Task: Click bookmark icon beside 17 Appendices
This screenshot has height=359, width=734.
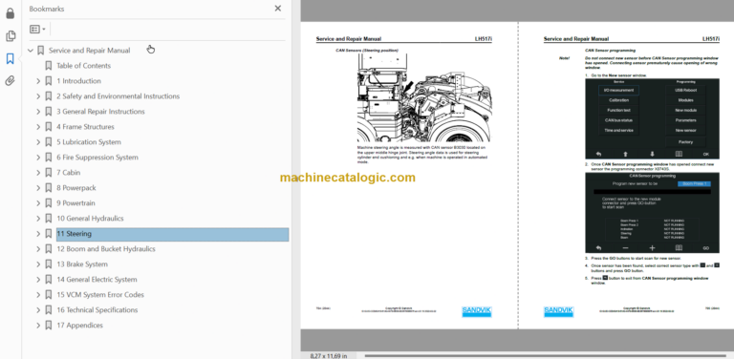Action: (x=48, y=326)
